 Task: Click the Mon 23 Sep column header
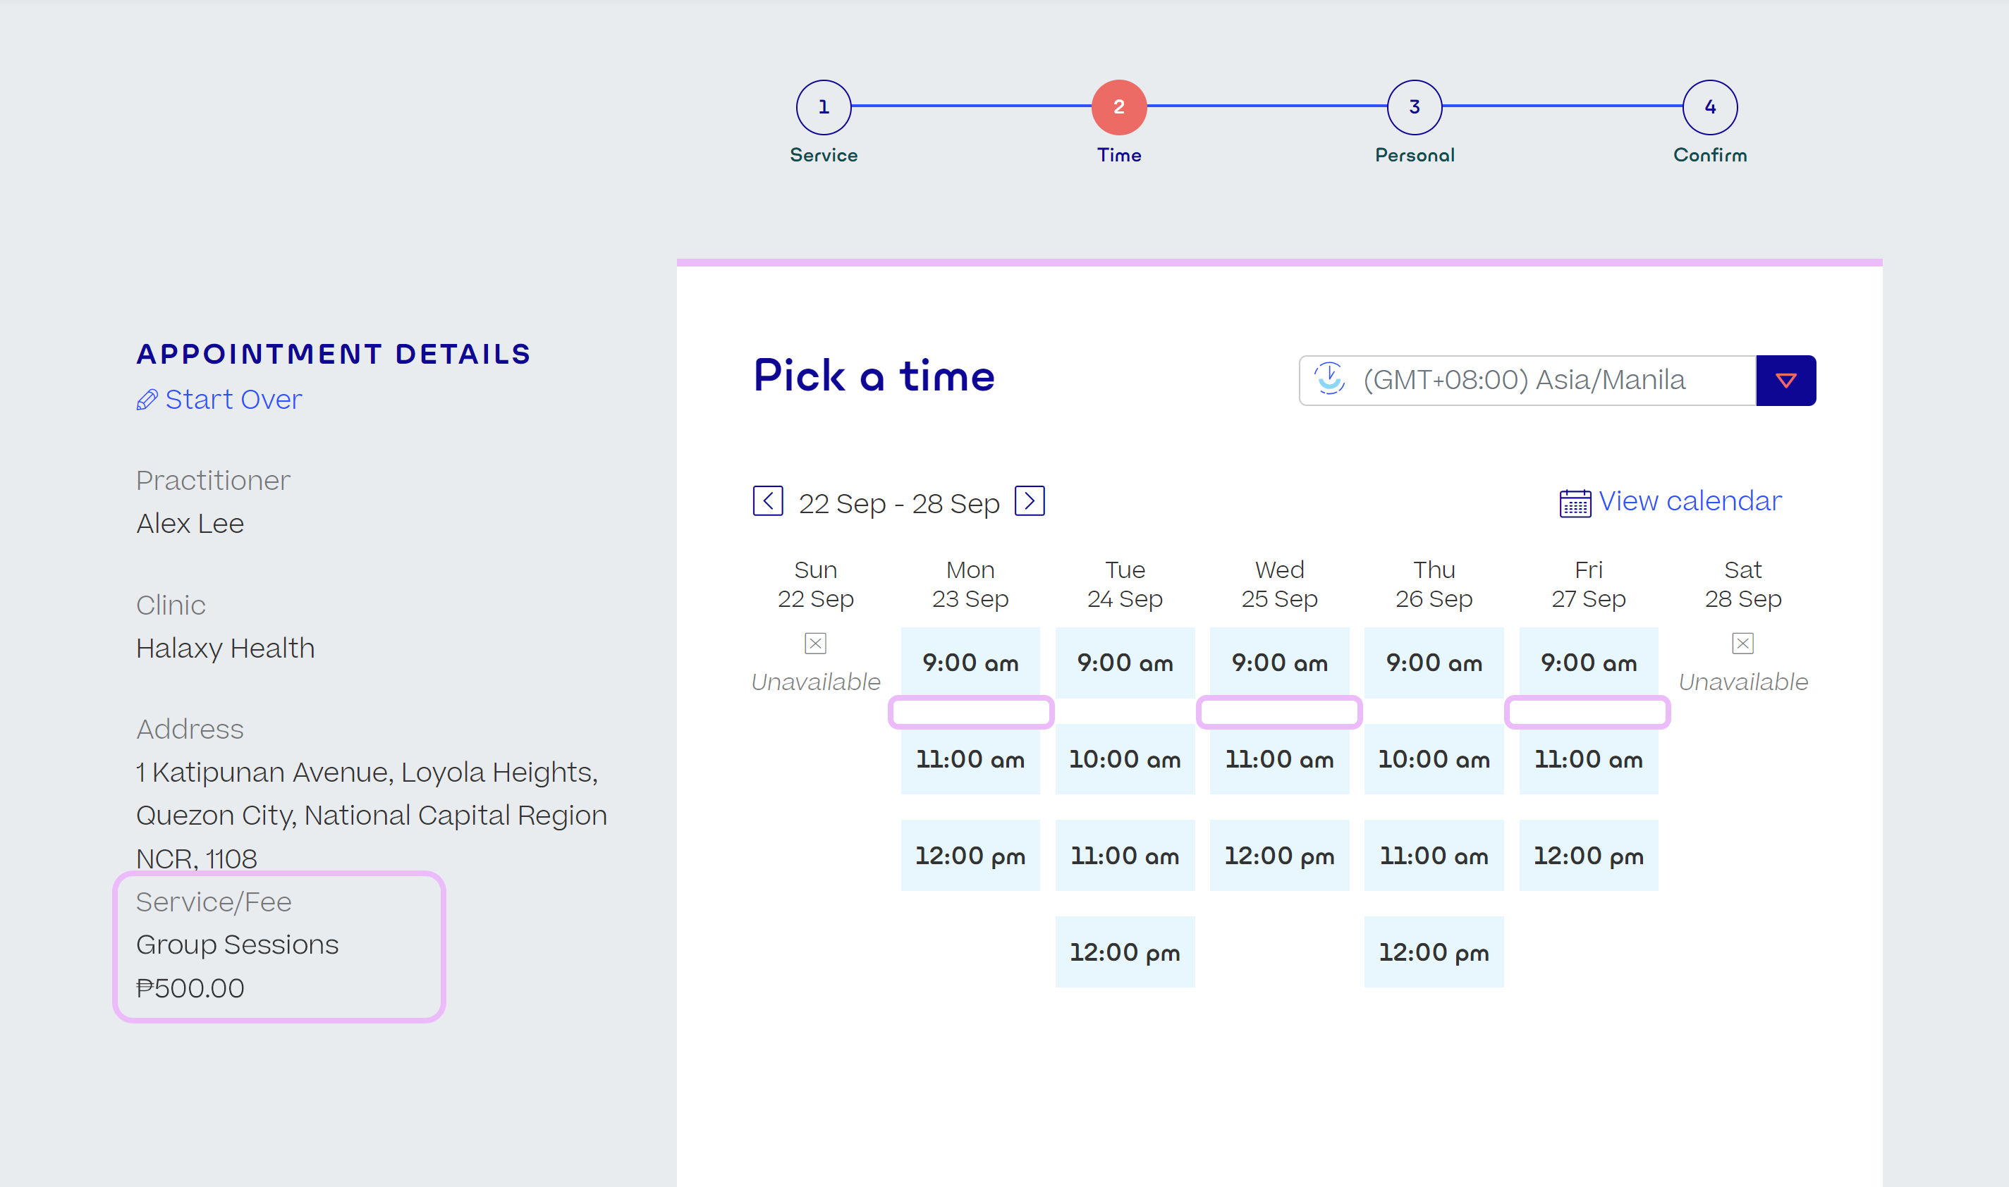click(970, 584)
